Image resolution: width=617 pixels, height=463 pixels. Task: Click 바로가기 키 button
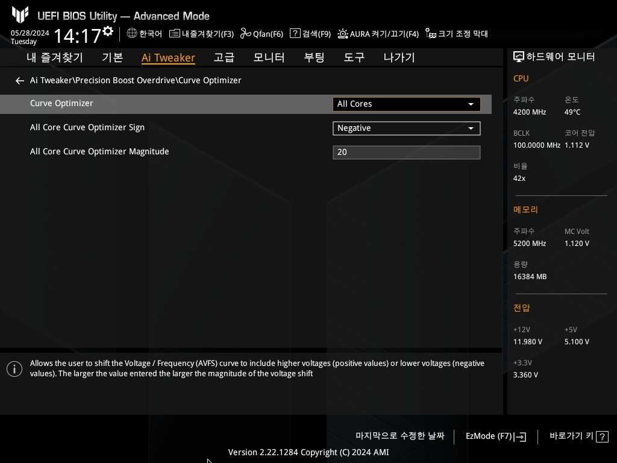(x=579, y=436)
